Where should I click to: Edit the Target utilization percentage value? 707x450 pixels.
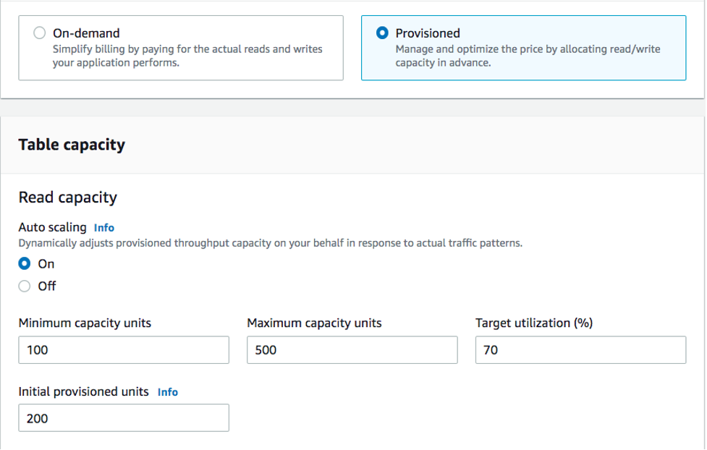click(580, 349)
